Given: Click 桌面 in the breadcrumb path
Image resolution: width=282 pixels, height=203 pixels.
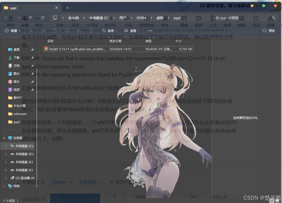Looking at the screenshot, I should pyautogui.click(x=160, y=18).
